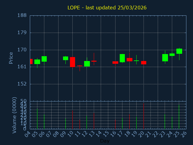
Task: Click the red candlestick on day 20
Action: coord(144,63)
